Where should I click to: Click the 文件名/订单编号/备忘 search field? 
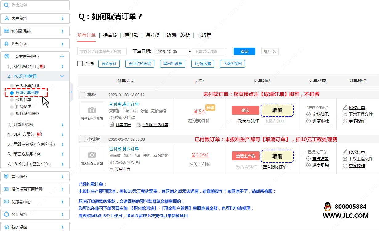point(103,51)
